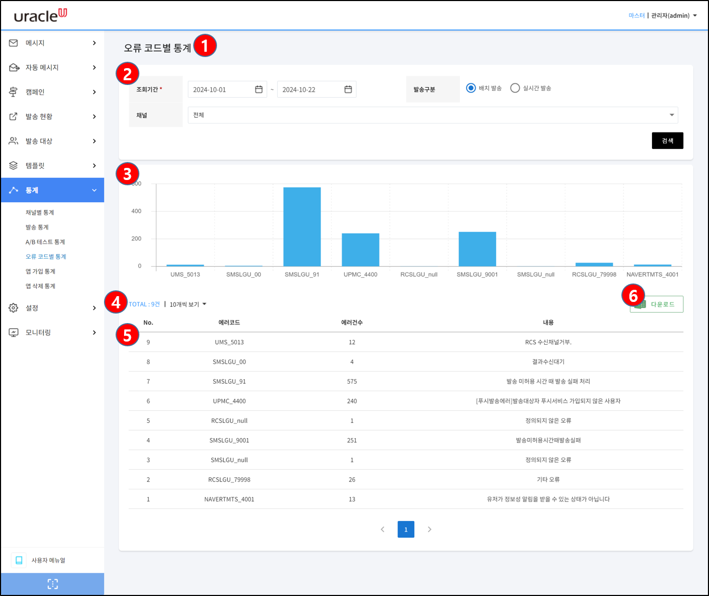Click the 설정 gear icon
The image size is (709, 596).
point(14,308)
